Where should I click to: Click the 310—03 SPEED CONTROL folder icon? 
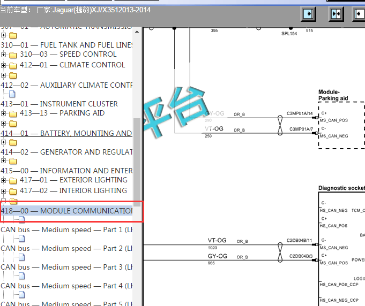(x=13, y=55)
